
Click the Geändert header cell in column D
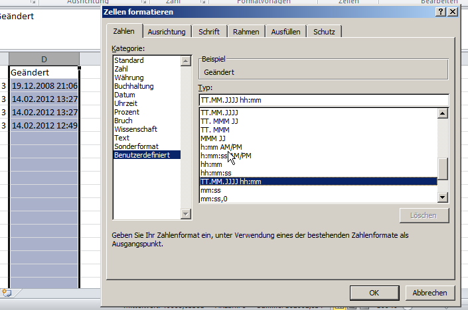click(44, 72)
